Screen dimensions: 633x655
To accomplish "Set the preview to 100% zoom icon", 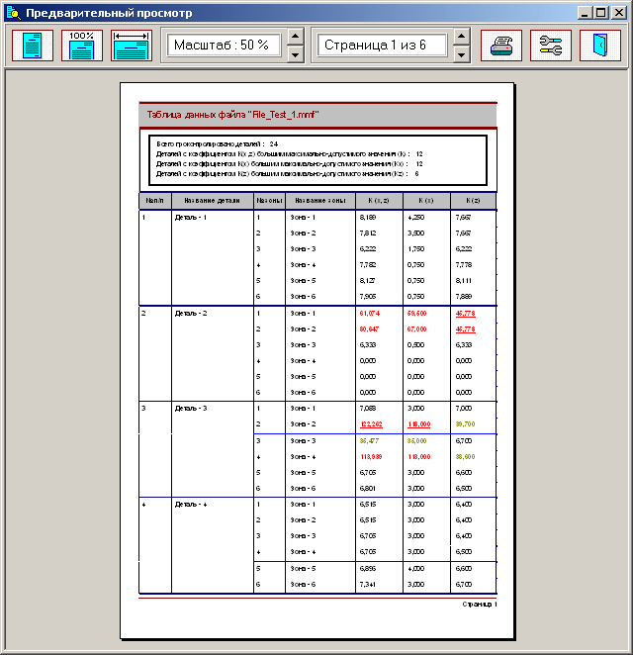I will pos(82,46).
